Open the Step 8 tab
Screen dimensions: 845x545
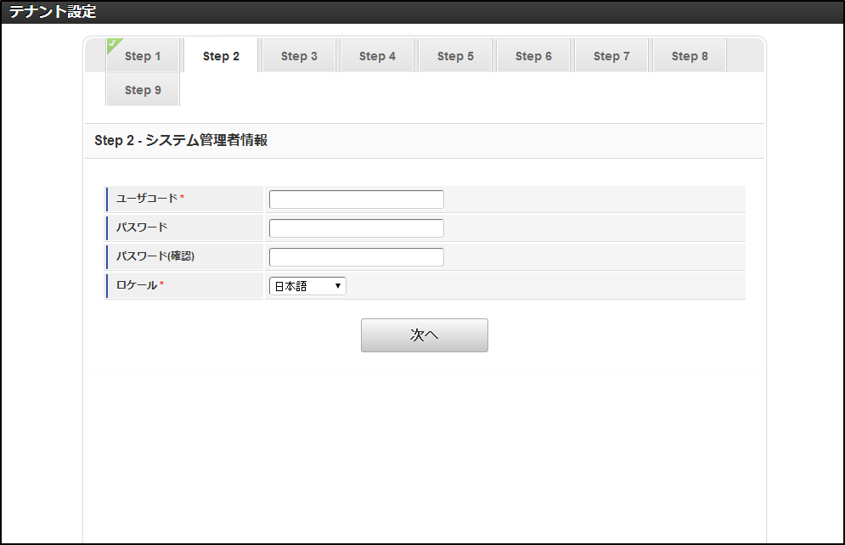[x=690, y=55]
